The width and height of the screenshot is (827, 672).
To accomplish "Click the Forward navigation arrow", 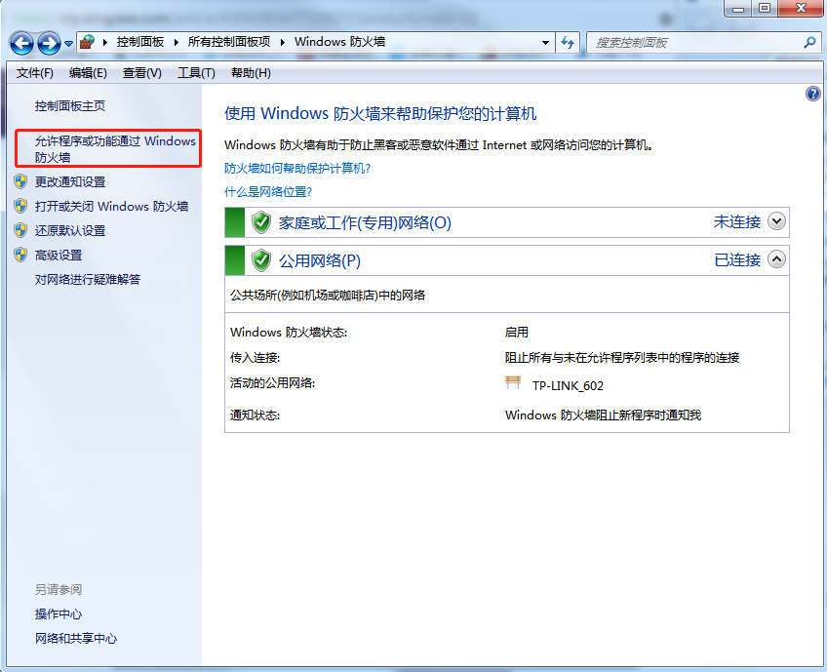I will (x=49, y=43).
